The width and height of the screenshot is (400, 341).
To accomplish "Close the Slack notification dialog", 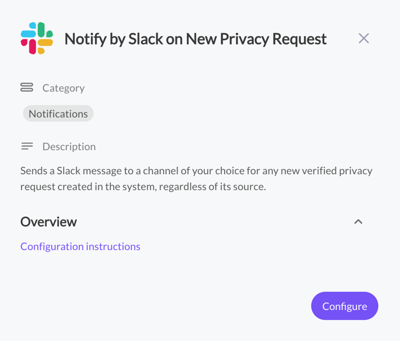I will [364, 38].
